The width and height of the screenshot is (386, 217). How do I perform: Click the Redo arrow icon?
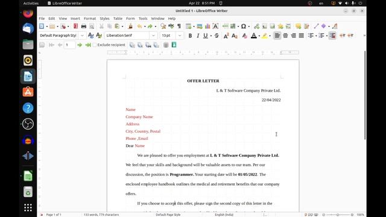150,26
